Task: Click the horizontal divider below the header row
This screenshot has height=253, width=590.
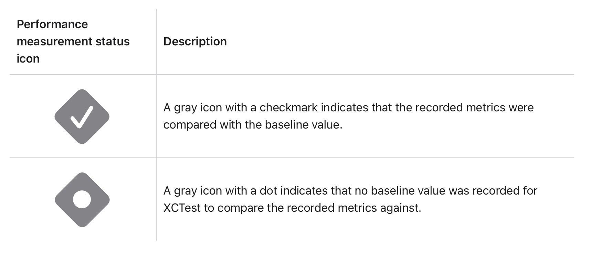Action: [x=292, y=75]
